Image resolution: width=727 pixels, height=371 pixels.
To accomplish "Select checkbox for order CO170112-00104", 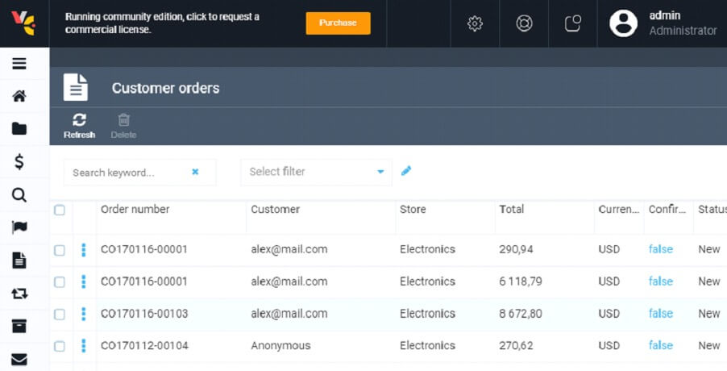I will (60, 347).
